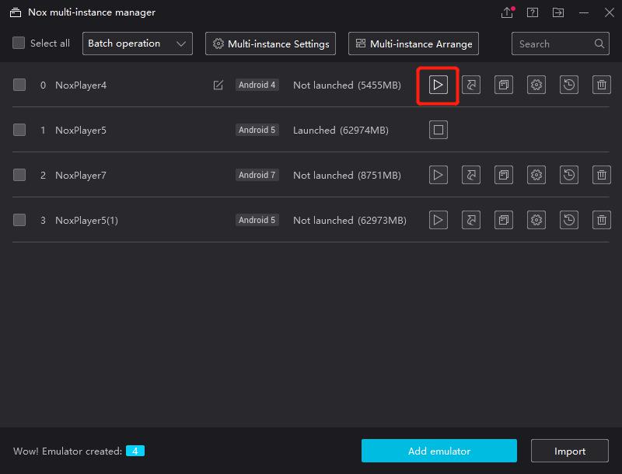Screen dimensions: 622x474
Task: Delete the NoxPlayer4 instance
Action: pos(601,85)
